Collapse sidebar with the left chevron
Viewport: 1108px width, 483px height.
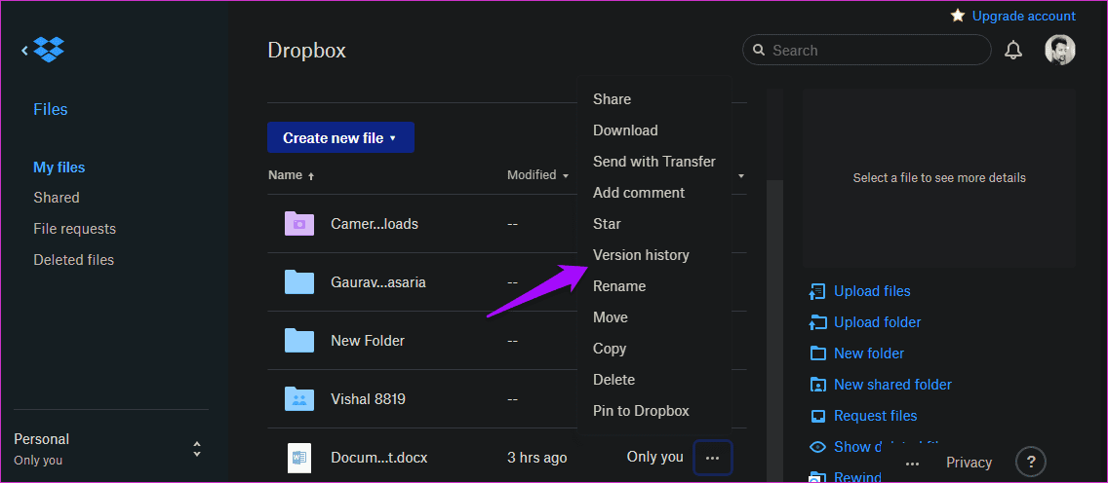(24, 50)
